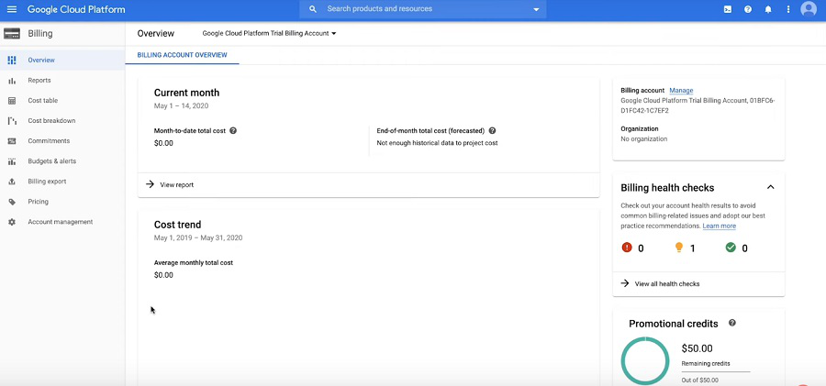Click the Billing credit card icon
The width and height of the screenshot is (826, 386).
[12, 34]
